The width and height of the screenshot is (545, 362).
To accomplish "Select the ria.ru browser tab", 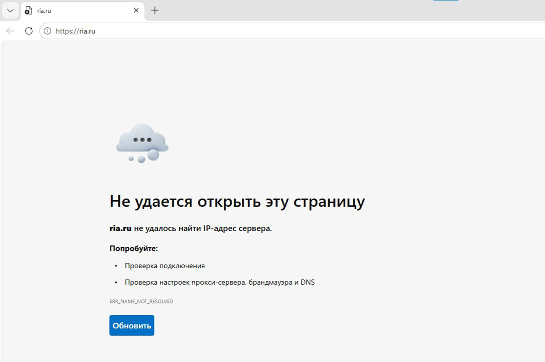I will pos(82,11).
